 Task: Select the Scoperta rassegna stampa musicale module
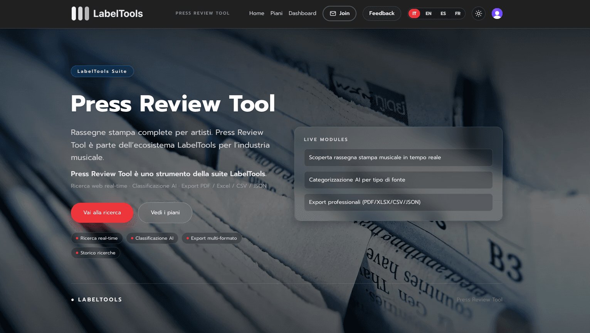(x=398, y=157)
